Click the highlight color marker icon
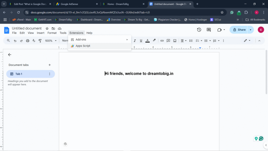268x151 pixels. [154, 41]
